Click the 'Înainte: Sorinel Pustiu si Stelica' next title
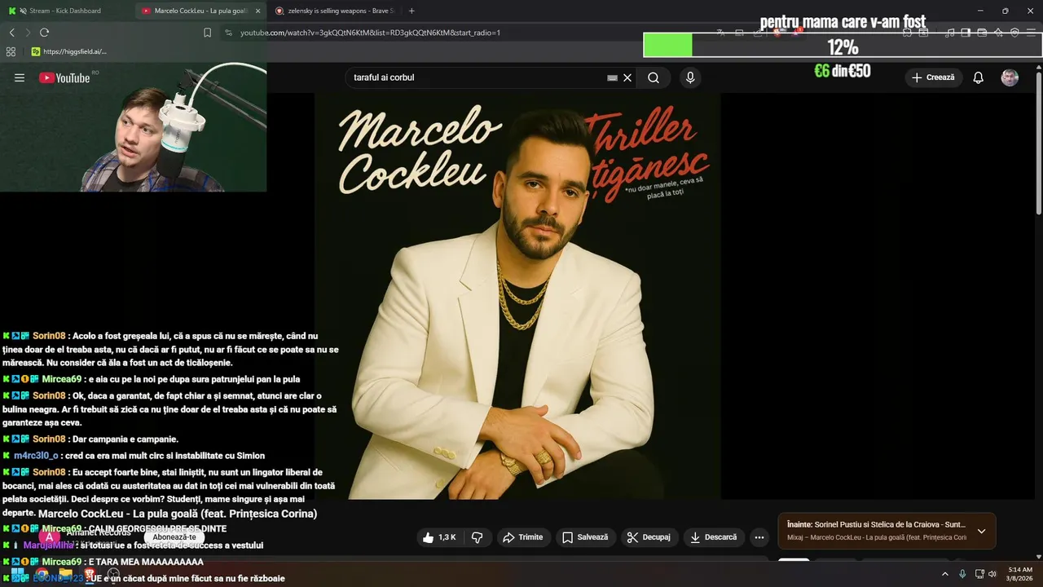 pos(876,525)
